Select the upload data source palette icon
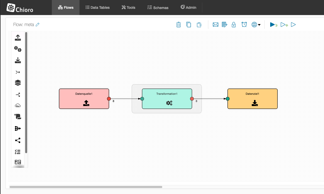The width and height of the screenshot is (324, 194). pos(18,38)
